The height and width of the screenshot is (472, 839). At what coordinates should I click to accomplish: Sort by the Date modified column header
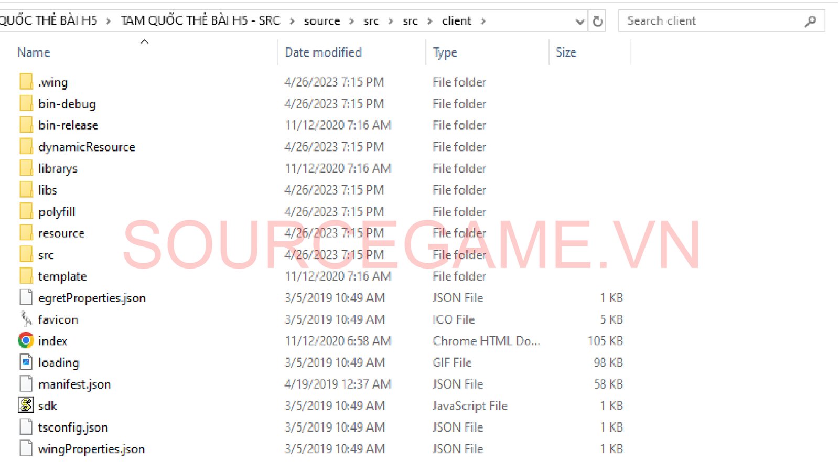(x=323, y=52)
